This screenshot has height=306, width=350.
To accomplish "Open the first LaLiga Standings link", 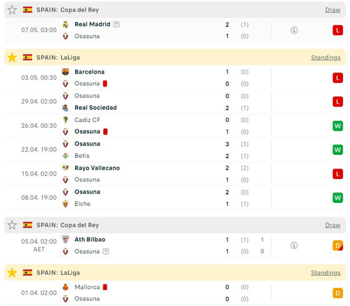I will (x=325, y=57).
